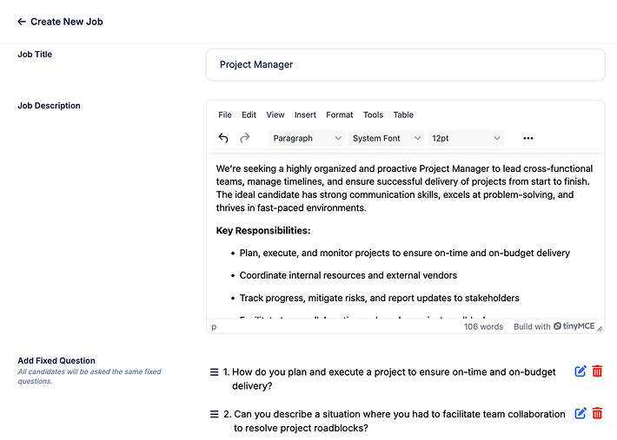Open the 12pt font size dropdown
The image size is (617, 440).
pos(466,138)
